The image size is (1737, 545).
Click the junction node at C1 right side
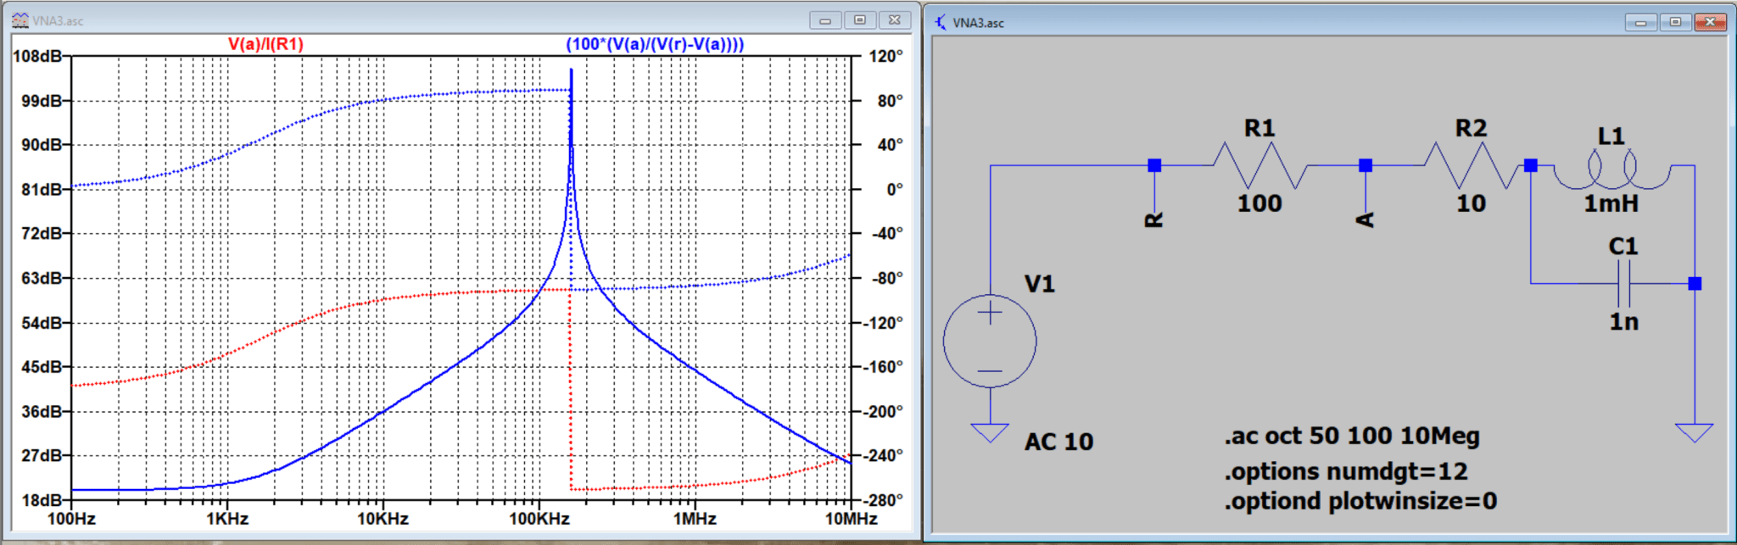1695,283
